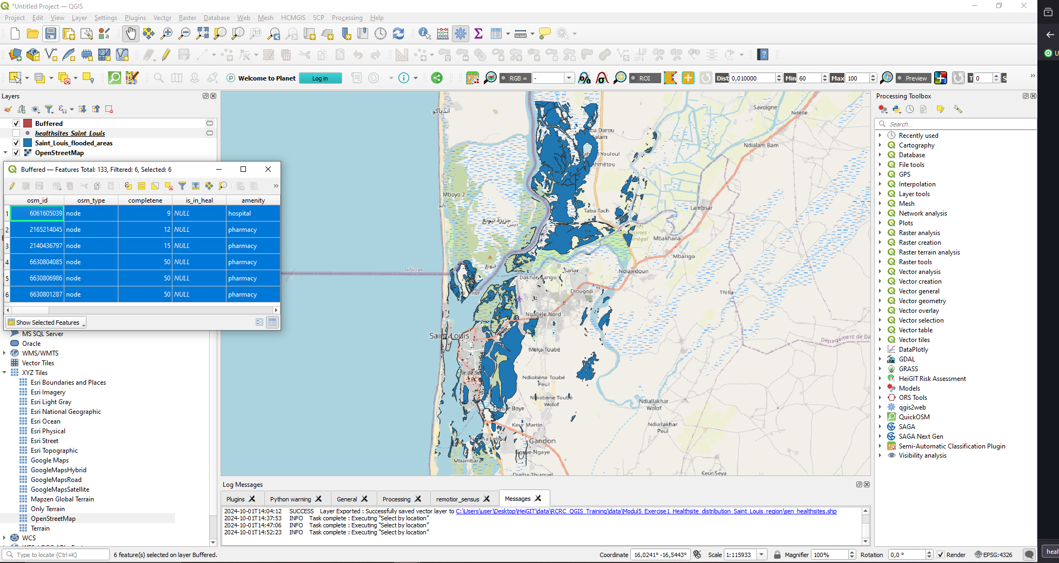Select the Pan Map hand tool
The width and height of the screenshot is (1059, 563).
(131, 33)
